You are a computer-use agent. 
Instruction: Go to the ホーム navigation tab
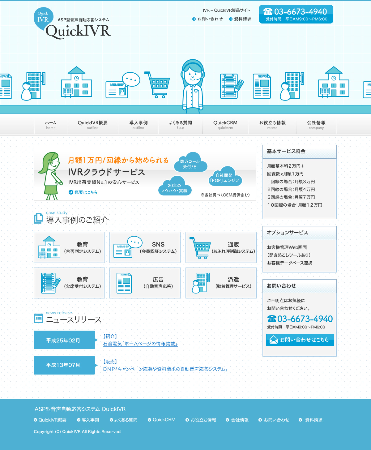click(51, 125)
